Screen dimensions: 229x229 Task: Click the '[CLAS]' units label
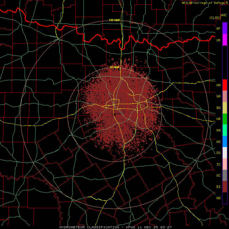tap(215, 18)
